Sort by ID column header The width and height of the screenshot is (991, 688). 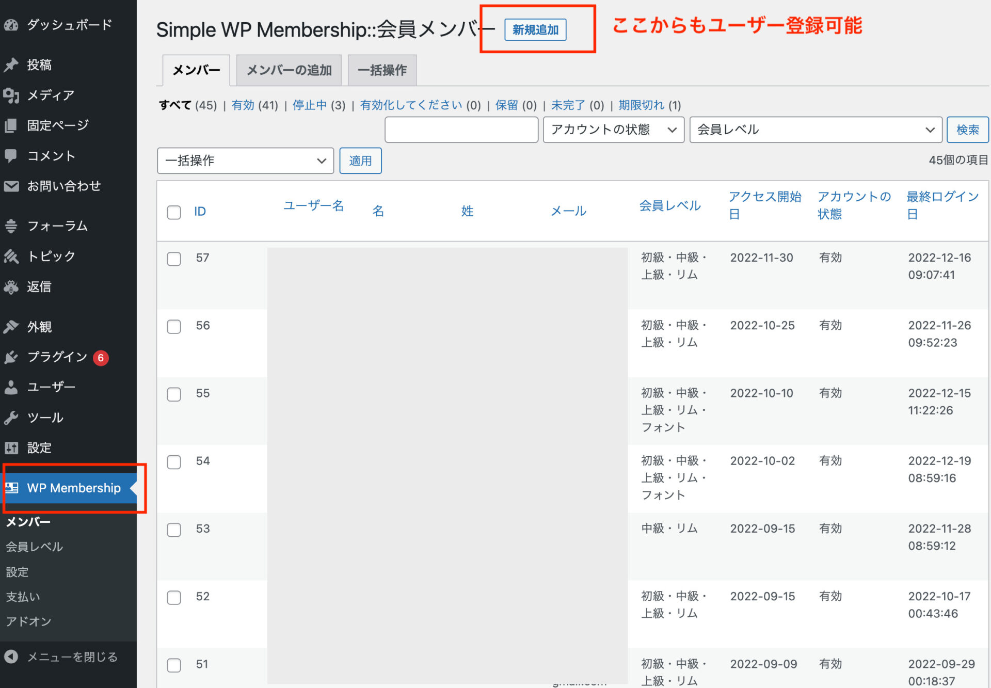pos(200,212)
